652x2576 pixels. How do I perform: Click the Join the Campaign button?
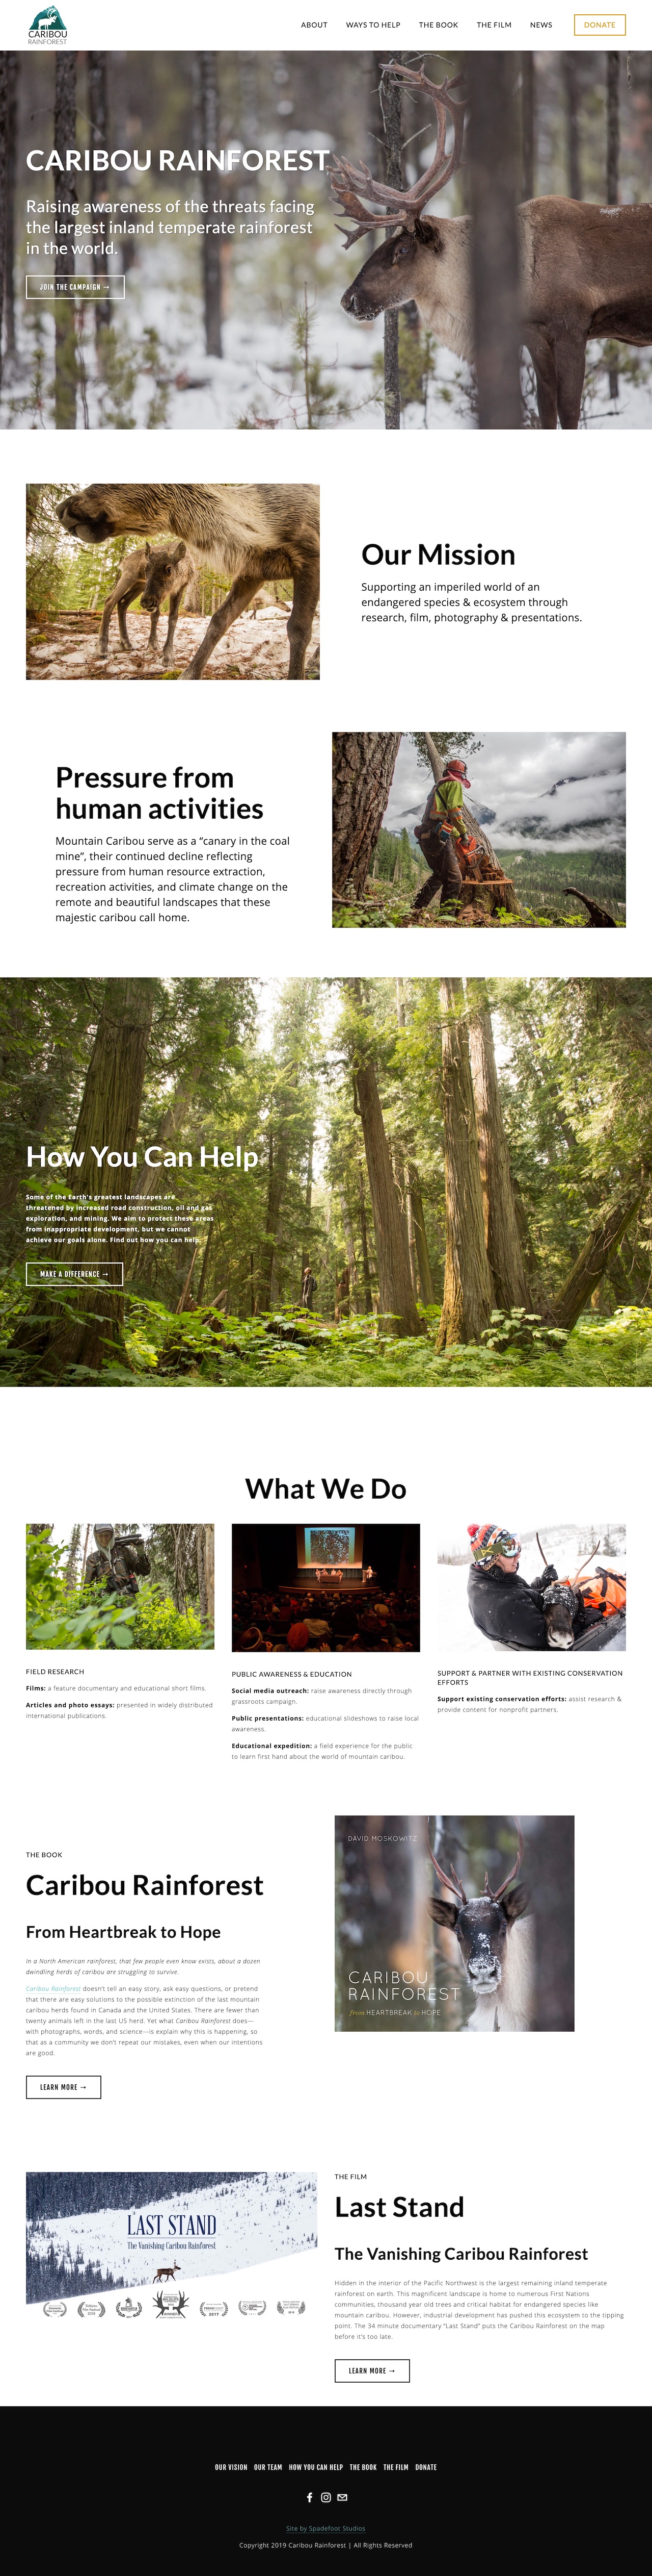click(75, 287)
